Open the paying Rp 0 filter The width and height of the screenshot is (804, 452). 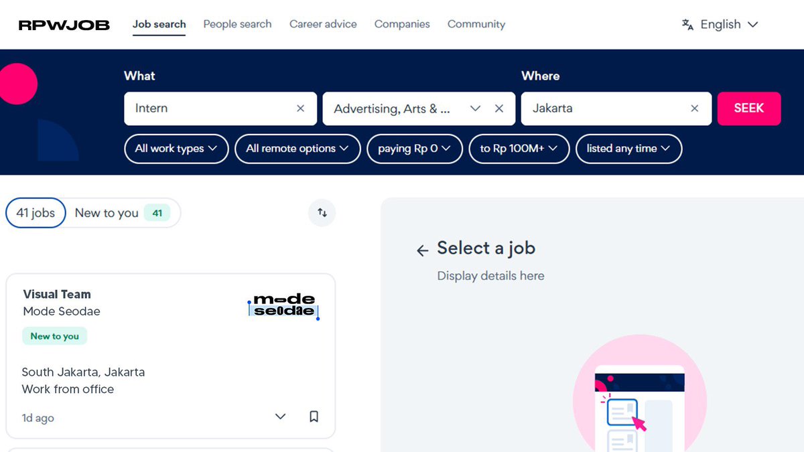tap(415, 149)
